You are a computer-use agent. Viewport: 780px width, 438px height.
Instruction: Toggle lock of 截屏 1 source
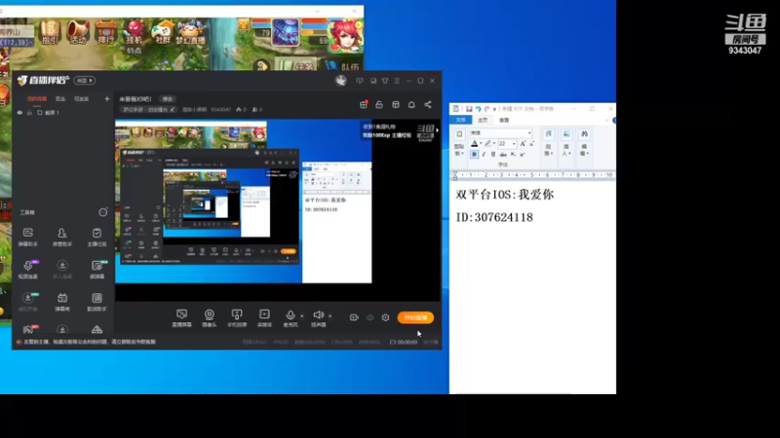29,113
